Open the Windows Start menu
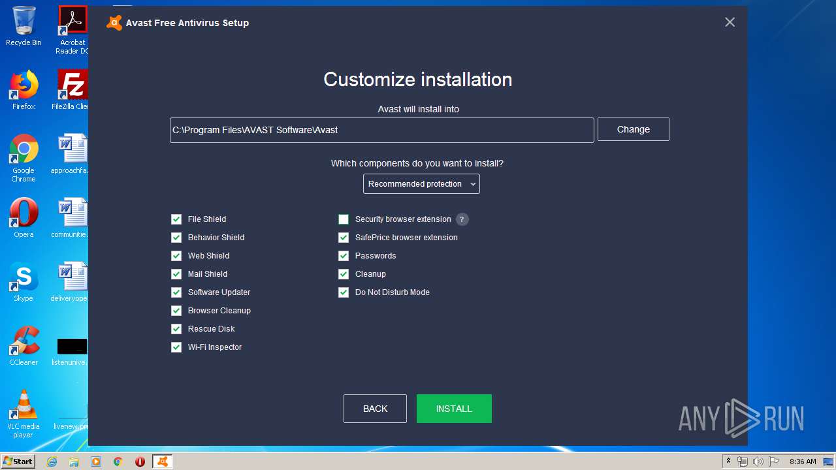 coord(18,462)
